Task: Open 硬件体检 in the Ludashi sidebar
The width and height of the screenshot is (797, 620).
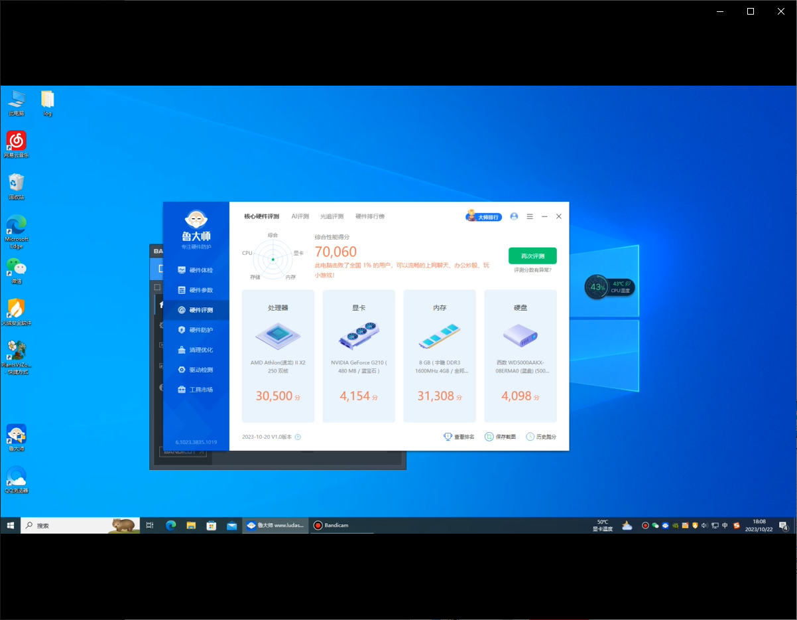Action: 196,270
